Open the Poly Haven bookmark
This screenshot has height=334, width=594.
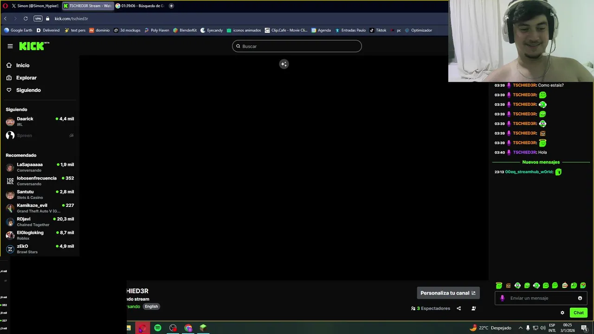tap(157, 30)
